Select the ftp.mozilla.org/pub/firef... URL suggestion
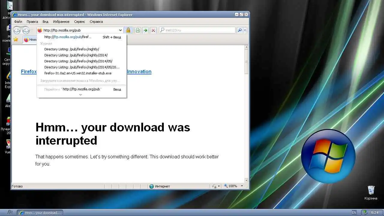This screenshot has height=216, width=384. click(x=82, y=37)
